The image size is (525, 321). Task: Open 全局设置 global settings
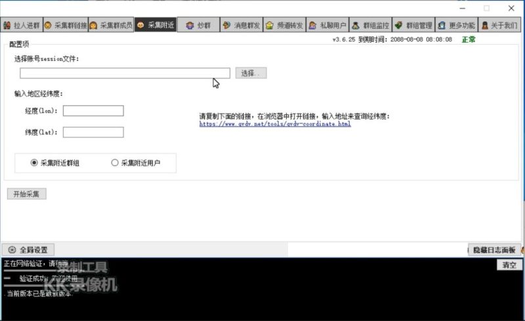(28, 250)
